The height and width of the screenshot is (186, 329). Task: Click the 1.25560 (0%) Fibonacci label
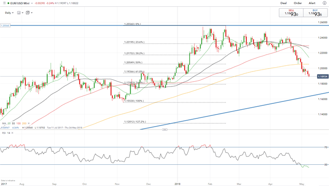coord(133,24)
